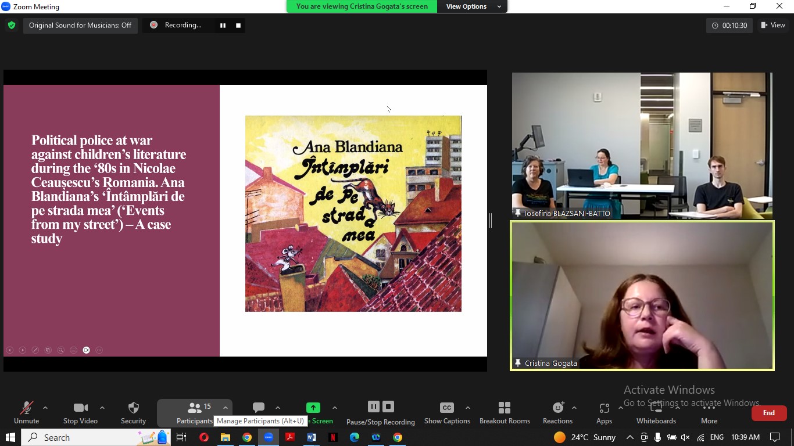
Task: Open the green encryption shield info
Action: [x=11, y=26]
